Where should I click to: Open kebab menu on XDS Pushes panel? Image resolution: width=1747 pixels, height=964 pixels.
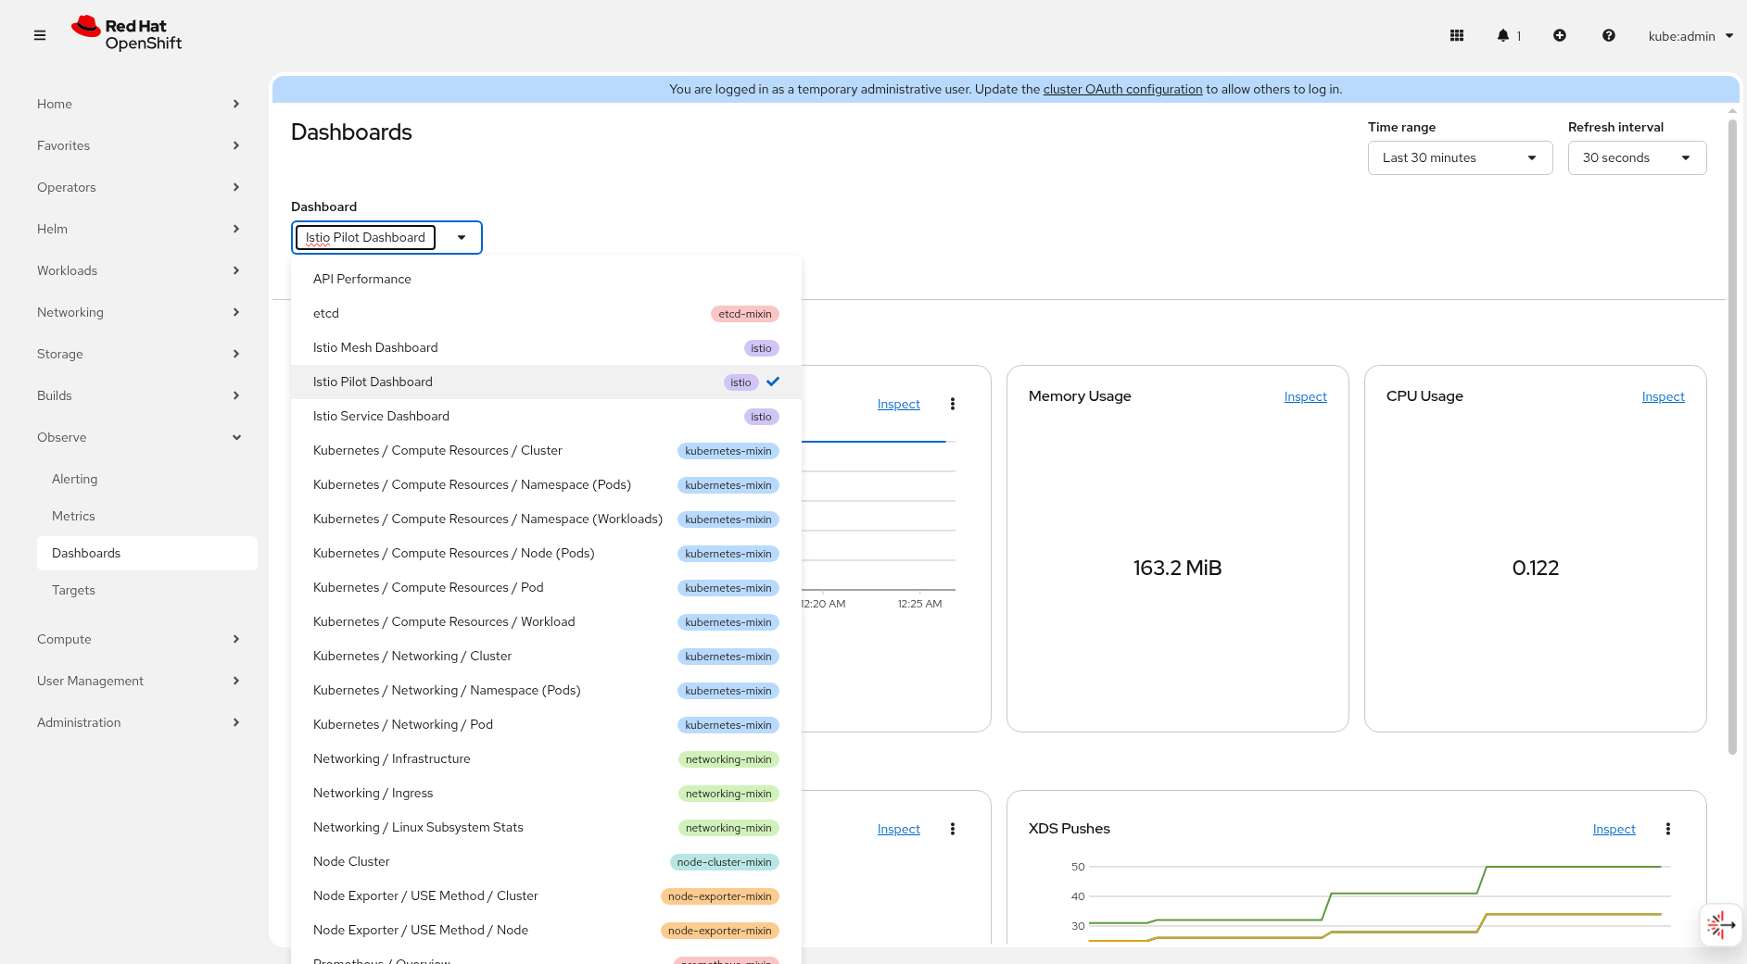[1668, 829]
